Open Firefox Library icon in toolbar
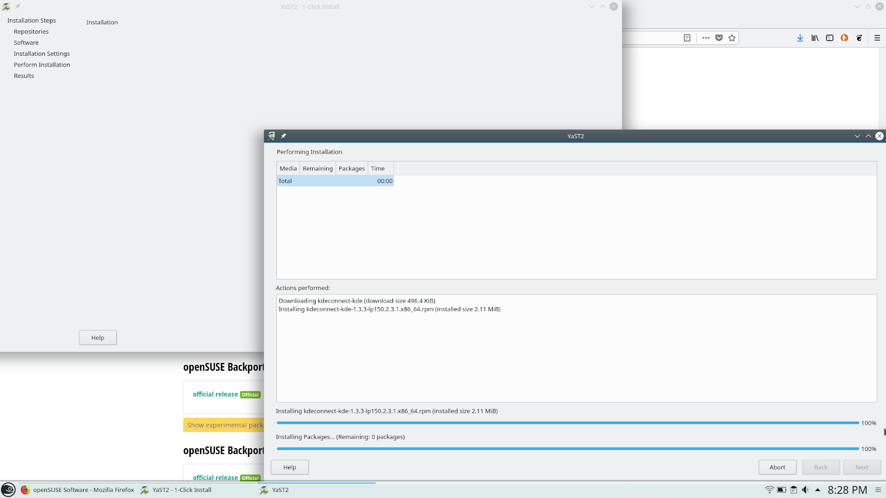The image size is (886, 498). [815, 38]
